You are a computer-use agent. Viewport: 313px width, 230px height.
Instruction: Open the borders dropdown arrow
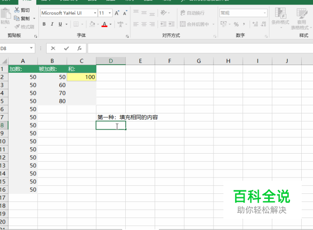click(x=82, y=24)
